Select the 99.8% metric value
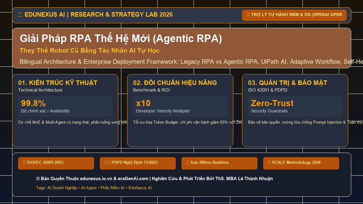 33,103
